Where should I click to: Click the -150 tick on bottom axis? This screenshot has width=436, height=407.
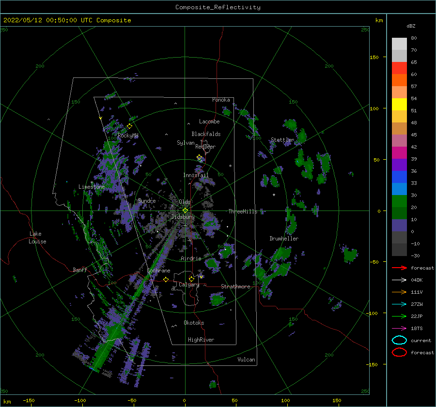coord(29,400)
